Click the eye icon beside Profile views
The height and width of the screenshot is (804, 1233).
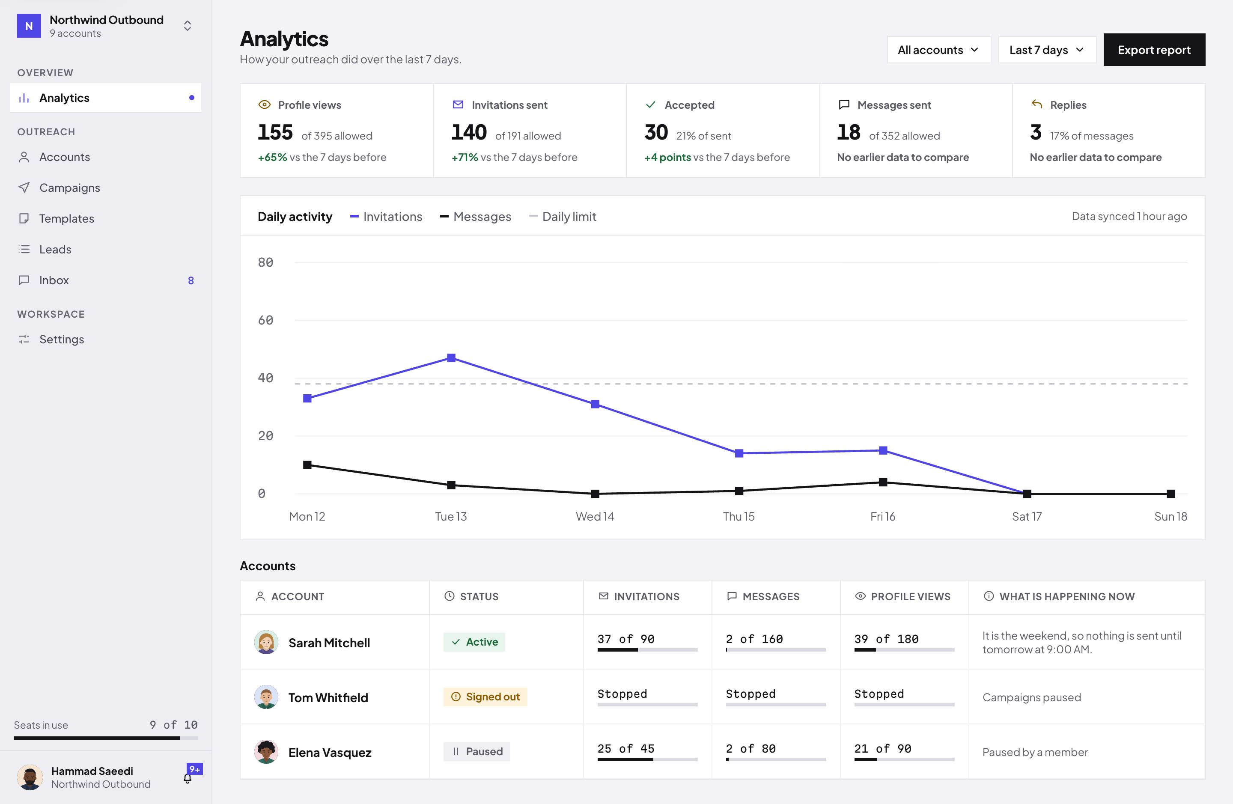click(264, 104)
